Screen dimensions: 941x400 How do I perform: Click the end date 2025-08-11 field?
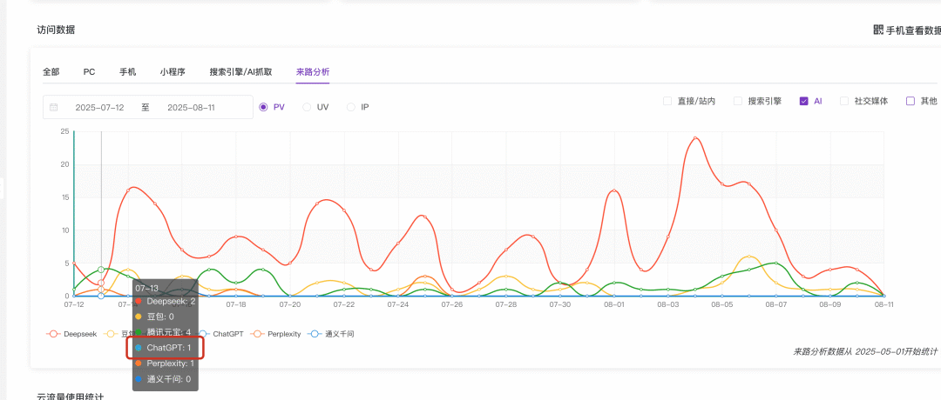pos(191,108)
